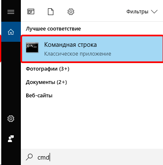The image size is (163, 165).
Task: Filter results by Settings gear at top
Action: 71,12
